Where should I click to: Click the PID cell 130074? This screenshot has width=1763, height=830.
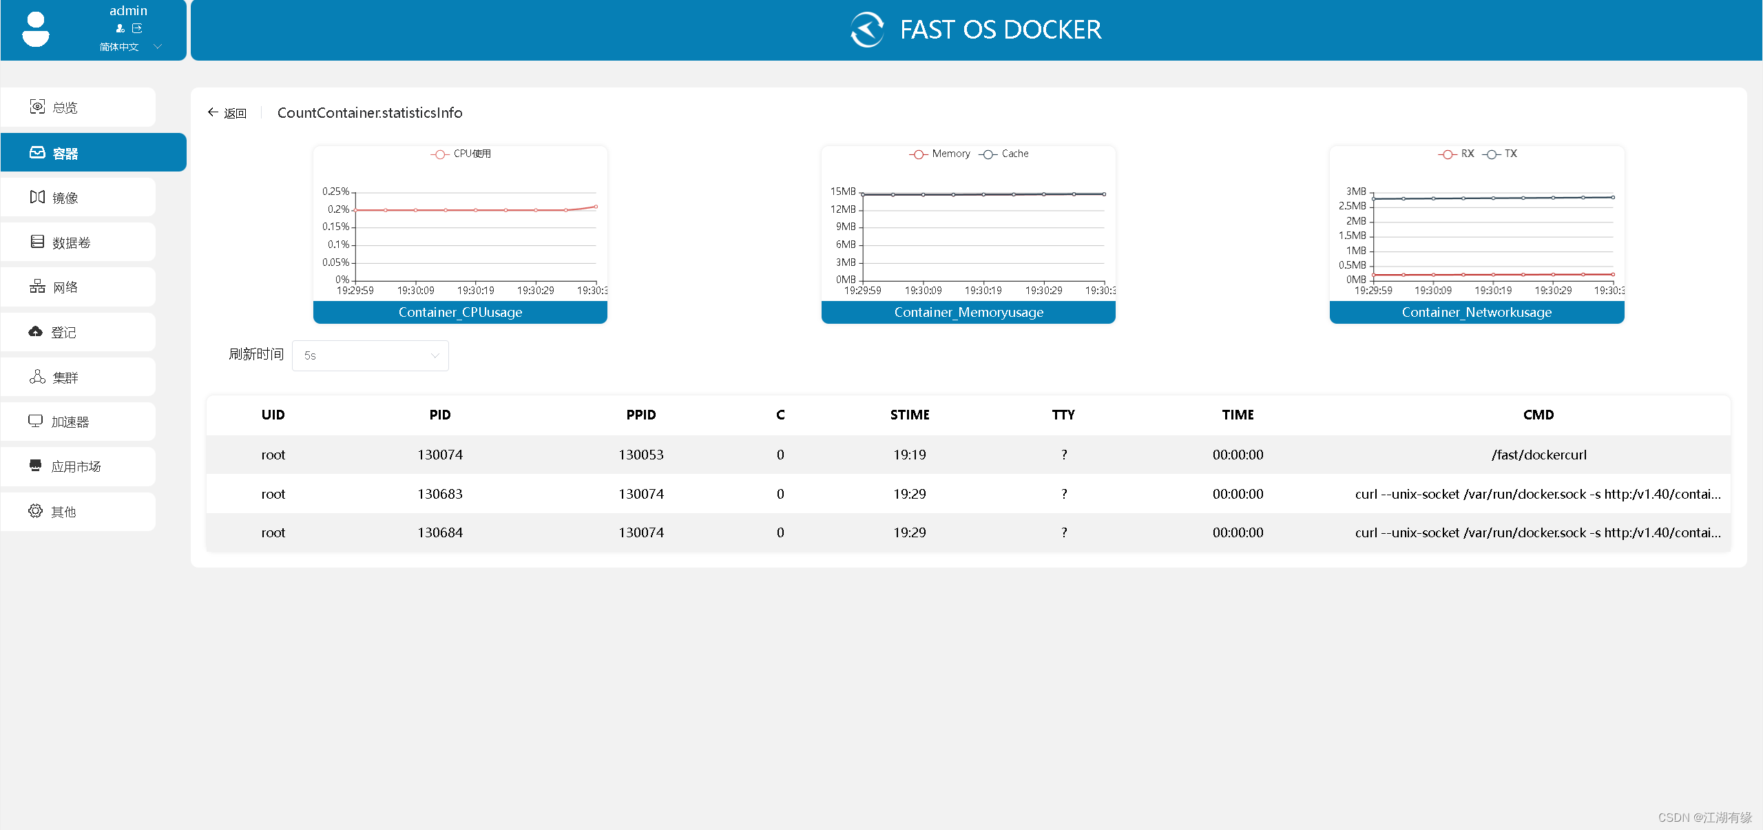440,455
